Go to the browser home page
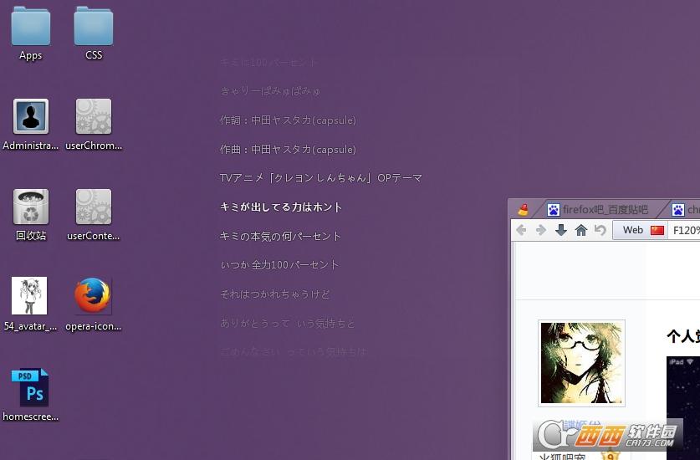The width and height of the screenshot is (700, 460). [x=581, y=230]
